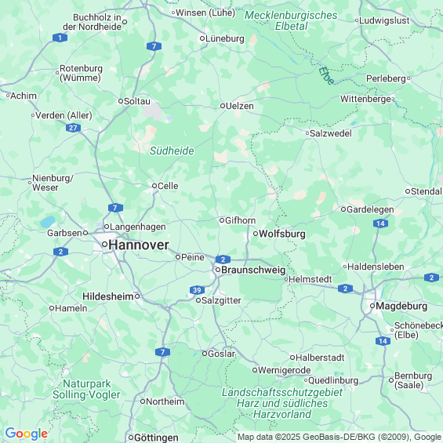
Task: Click the Harz Landschaftsschutzgebiet label
Action: (x=282, y=403)
